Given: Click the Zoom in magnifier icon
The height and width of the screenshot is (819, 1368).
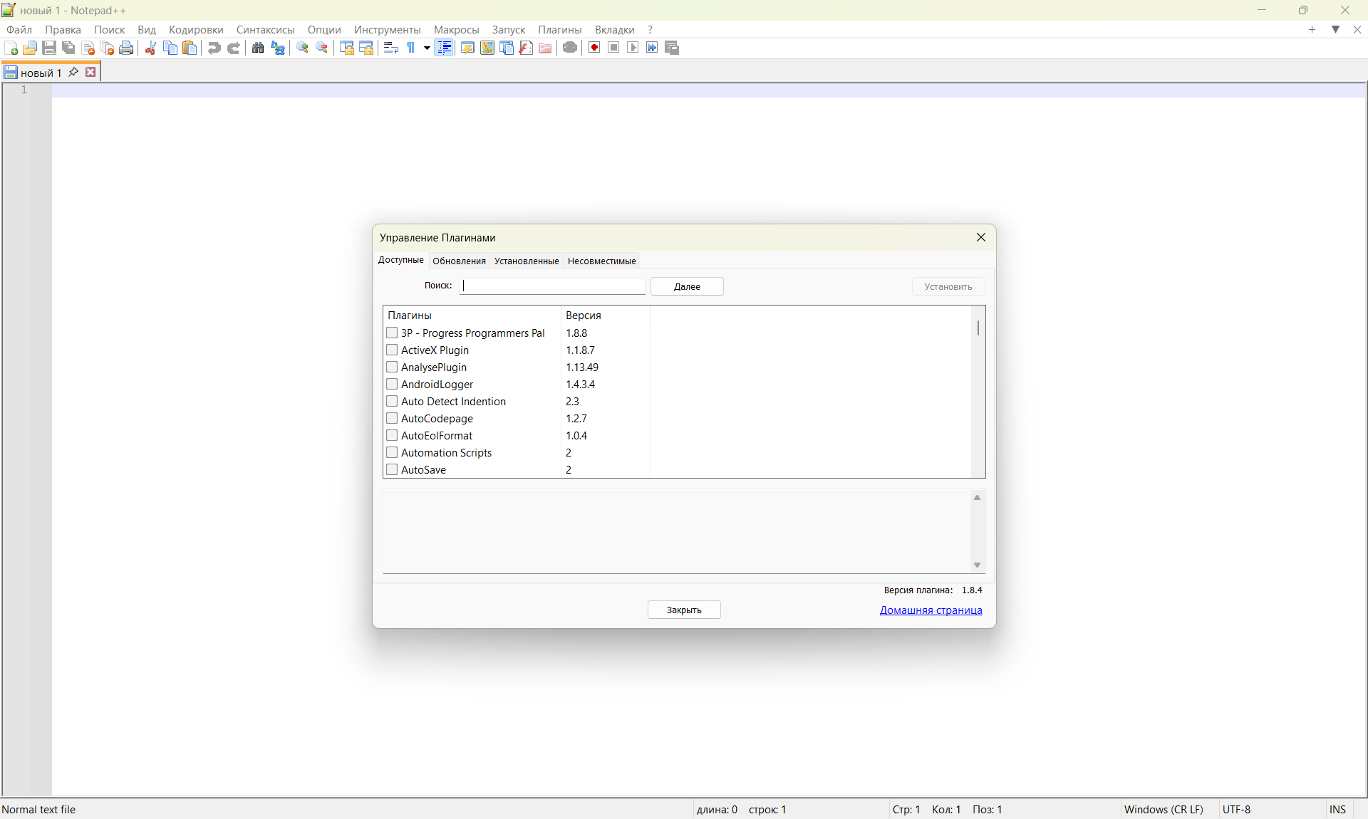Looking at the screenshot, I should click(303, 48).
